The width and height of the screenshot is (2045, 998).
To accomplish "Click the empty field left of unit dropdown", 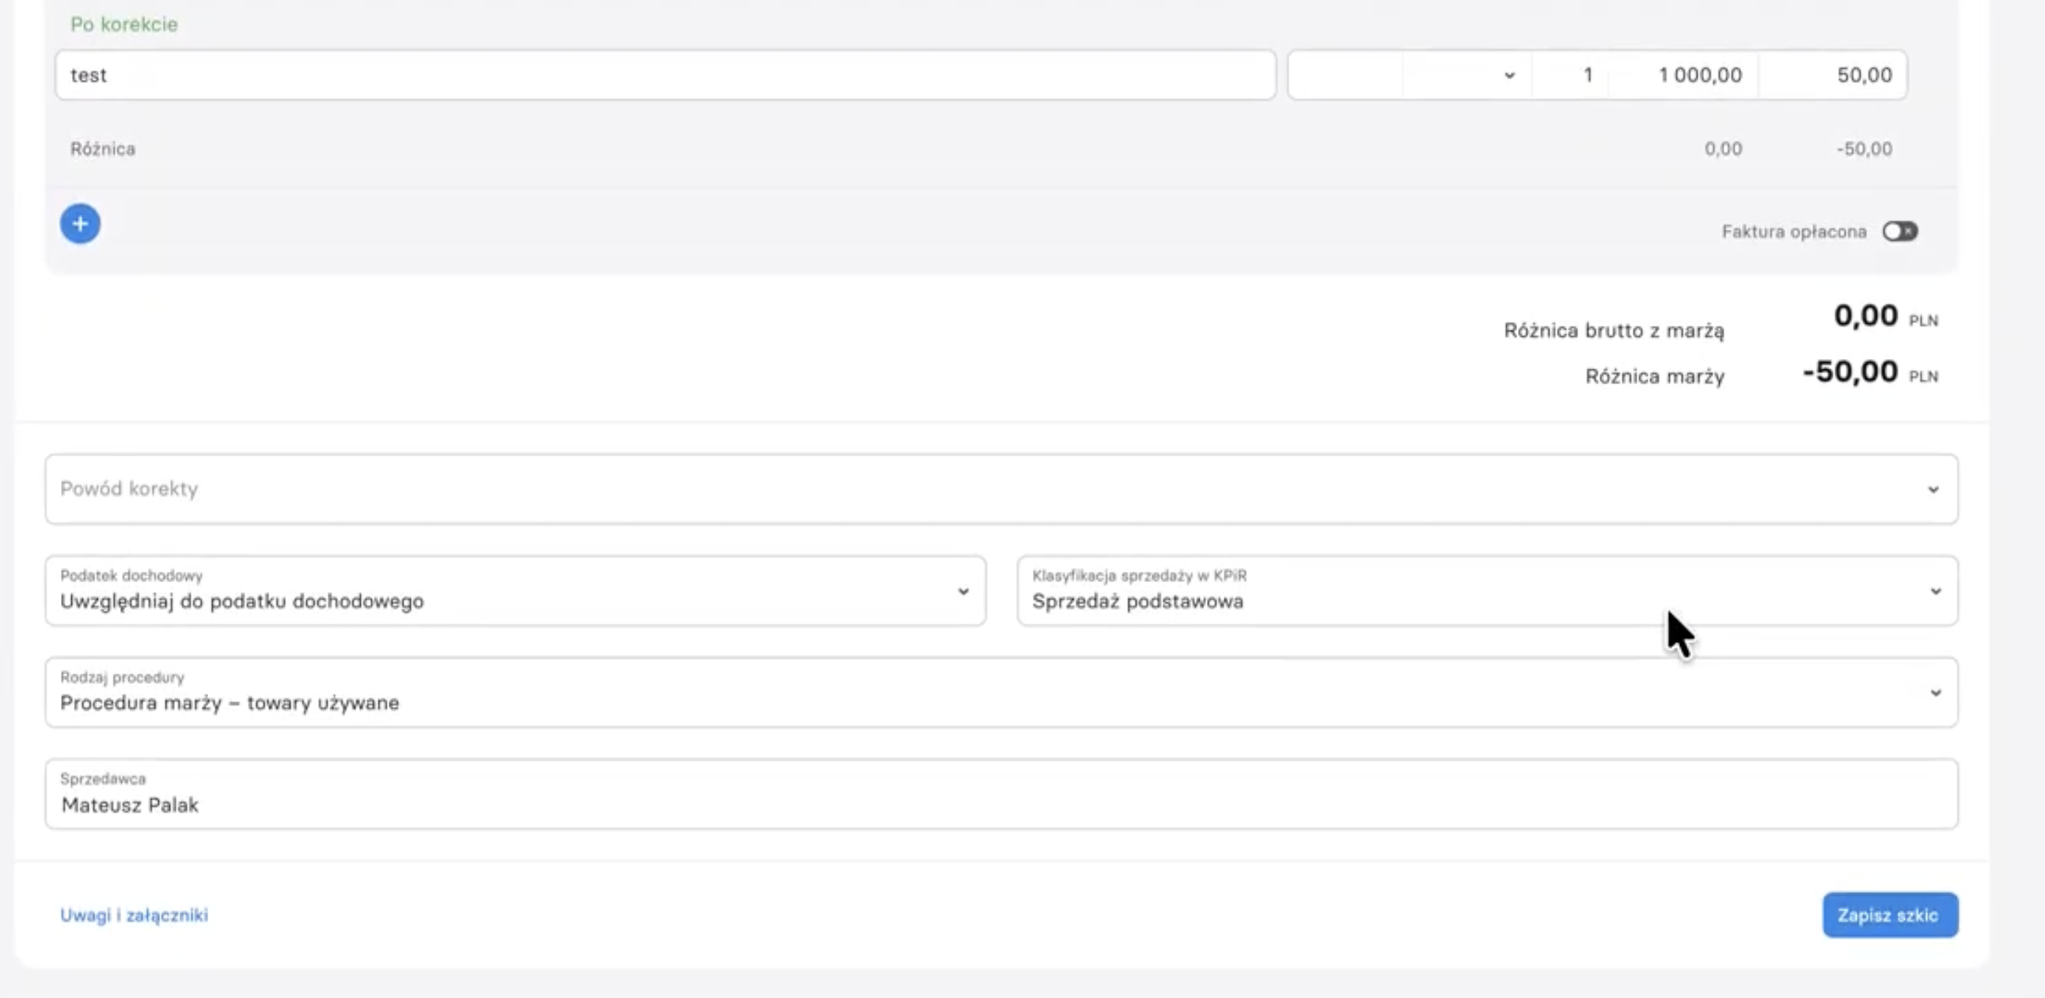I will click(x=1345, y=74).
